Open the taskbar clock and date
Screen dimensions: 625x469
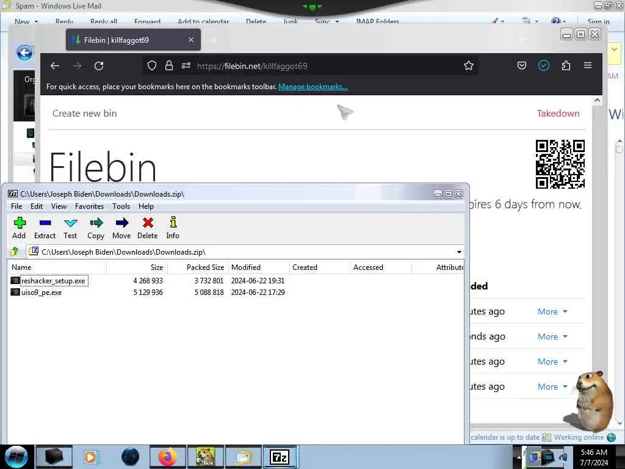point(594,457)
